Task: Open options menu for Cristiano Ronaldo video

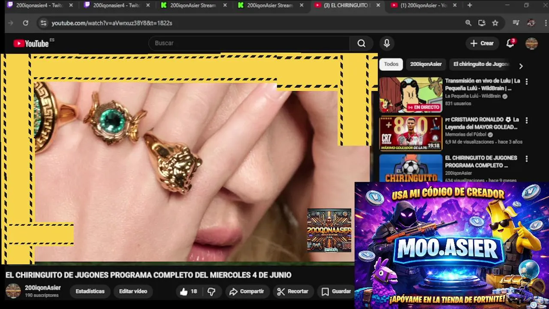Action: [x=526, y=121]
